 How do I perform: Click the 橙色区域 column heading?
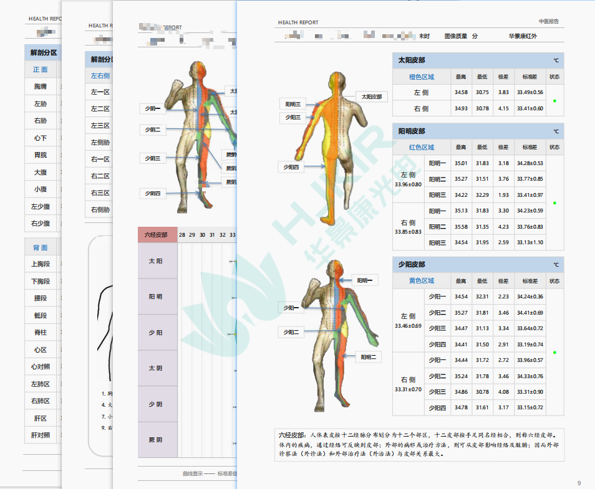point(421,77)
